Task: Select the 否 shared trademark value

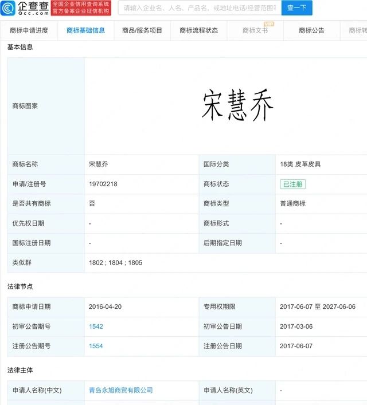Action: [x=92, y=203]
